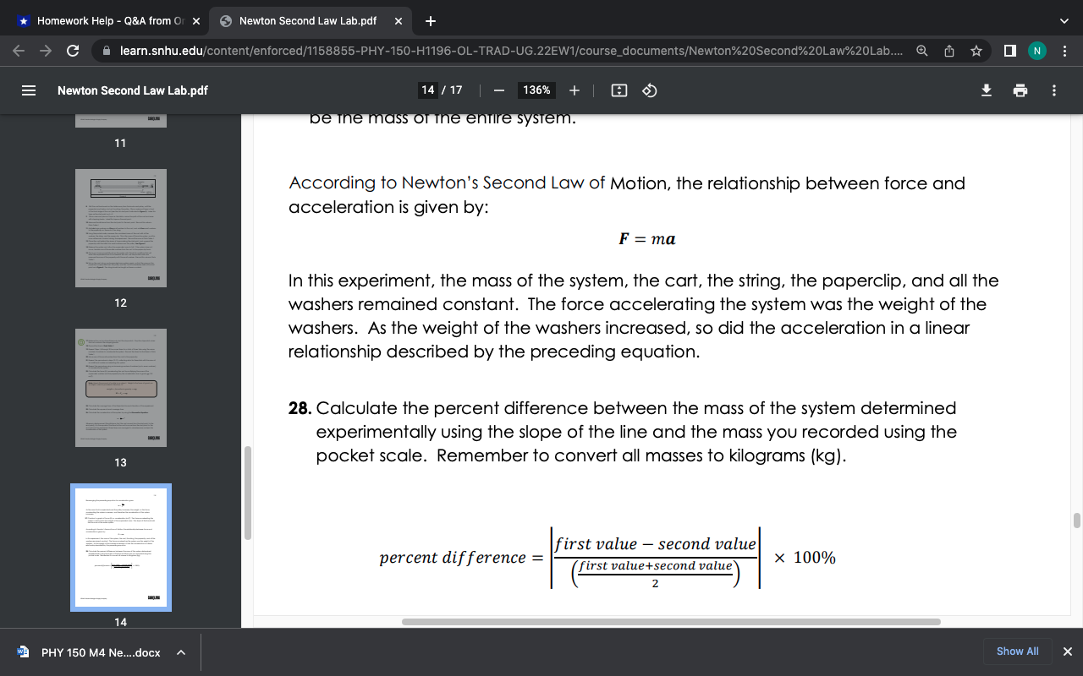The image size is (1083, 676).
Task: Collapse the tab strip overflow chevron
Action: [1064, 20]
